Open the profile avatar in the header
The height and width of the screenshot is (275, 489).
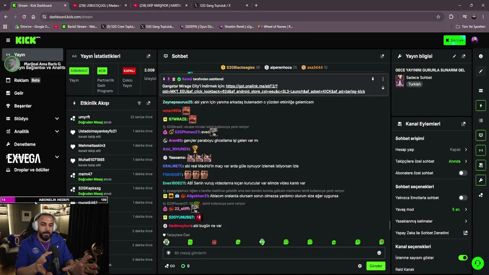click(474, 40)
